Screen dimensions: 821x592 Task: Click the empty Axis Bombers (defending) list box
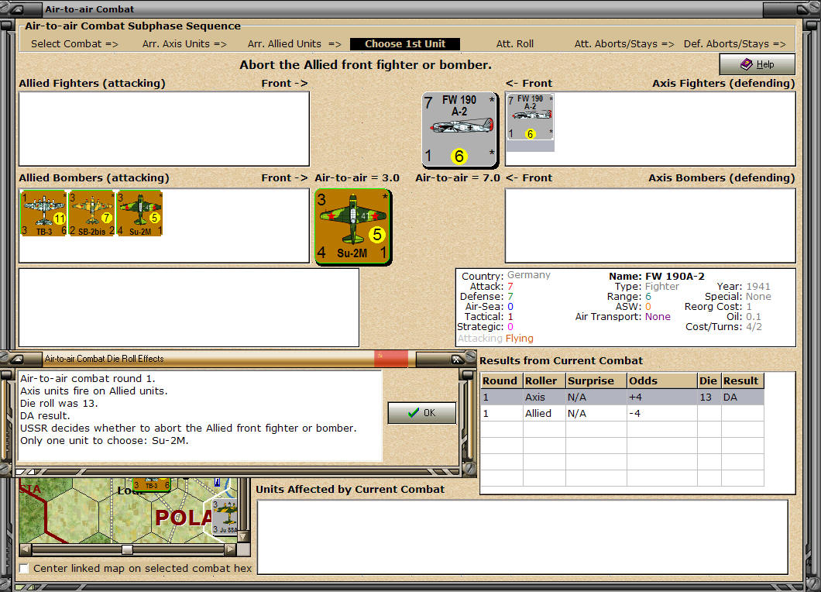(651, 225)
